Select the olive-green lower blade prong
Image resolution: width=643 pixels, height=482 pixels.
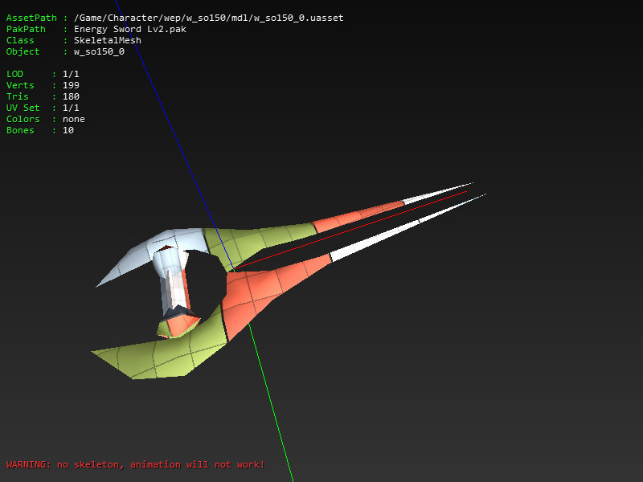tap(153, 353)
